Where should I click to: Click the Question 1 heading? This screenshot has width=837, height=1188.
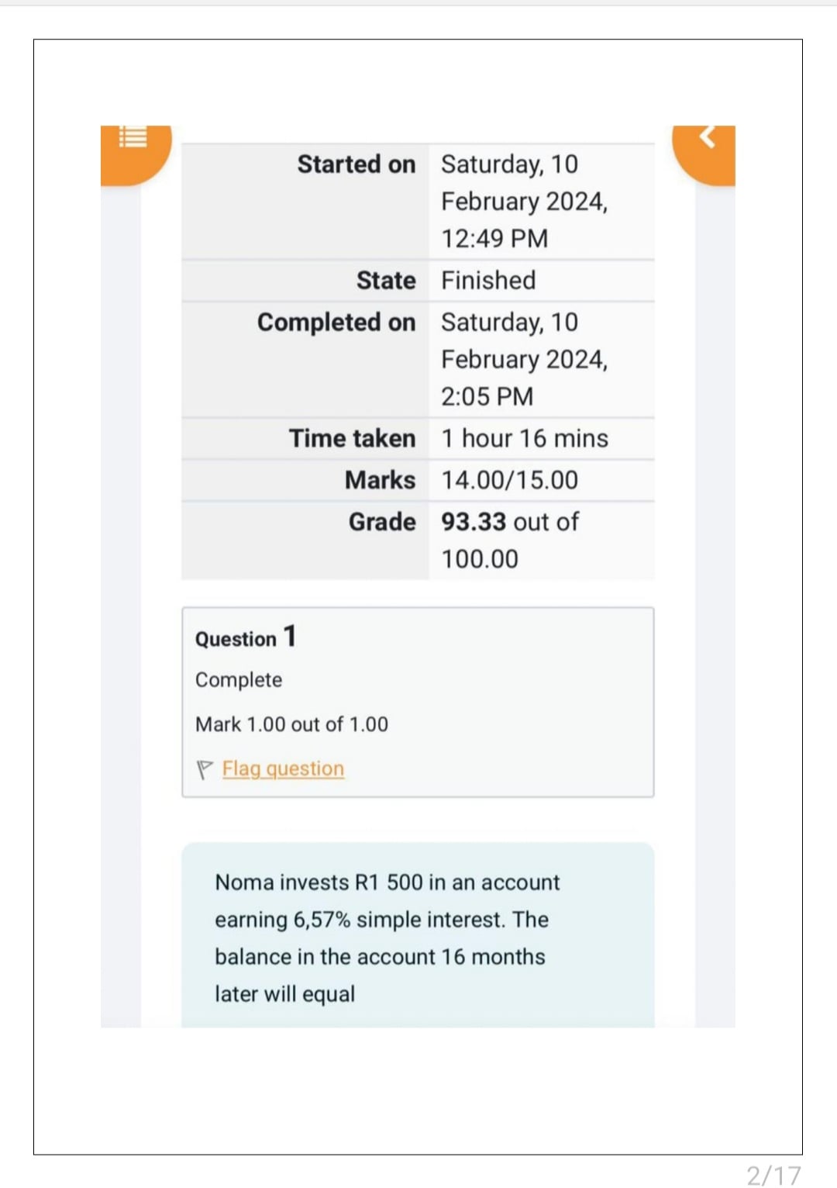point(246,637)
